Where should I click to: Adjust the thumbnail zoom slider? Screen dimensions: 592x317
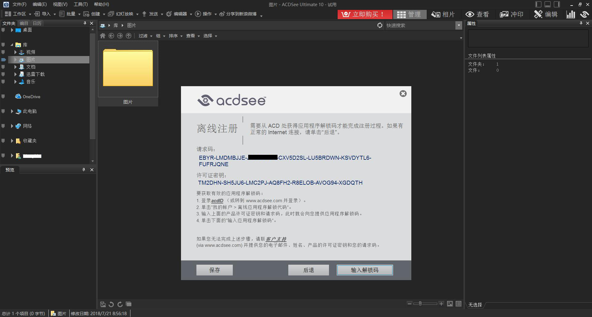pos(420,304)
